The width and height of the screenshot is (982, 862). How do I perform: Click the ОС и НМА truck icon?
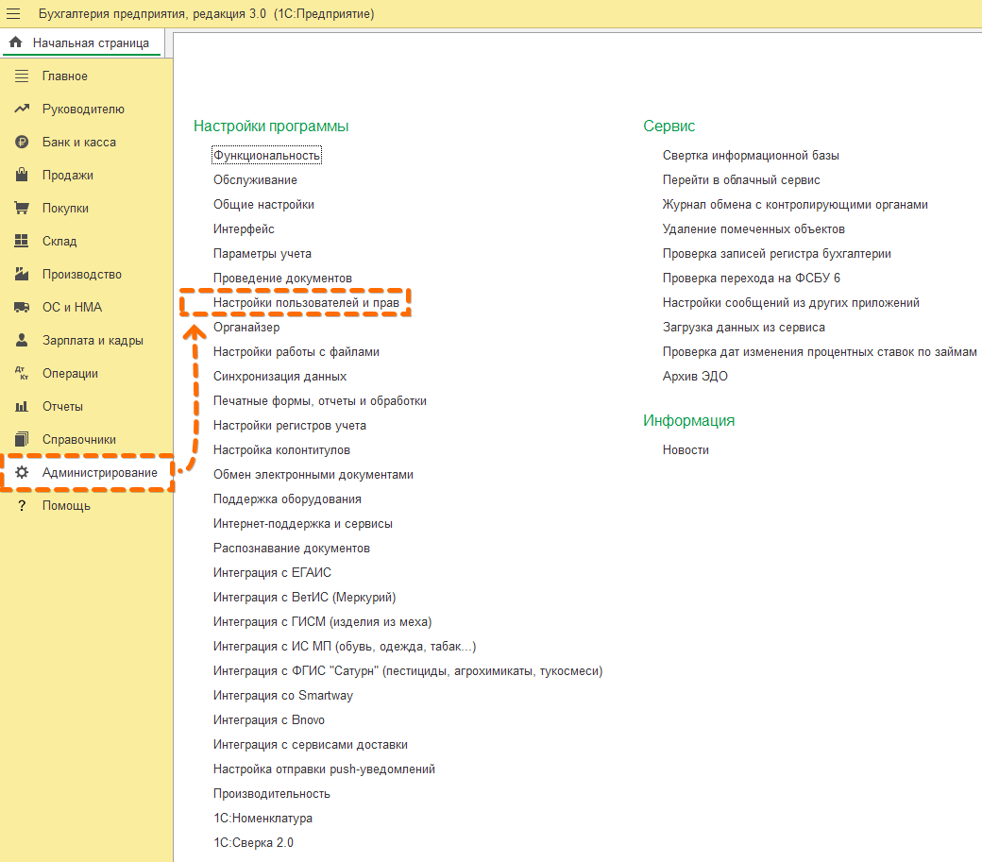(22, 308)
